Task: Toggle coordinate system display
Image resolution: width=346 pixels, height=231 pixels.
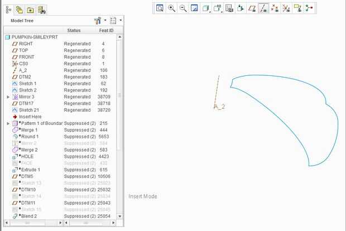Action: tap(286, 8)
